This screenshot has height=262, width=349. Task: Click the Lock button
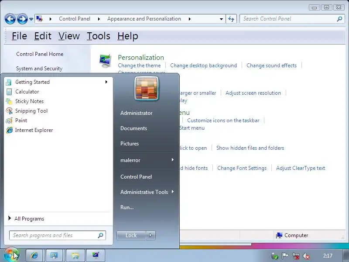click(131, 235)
